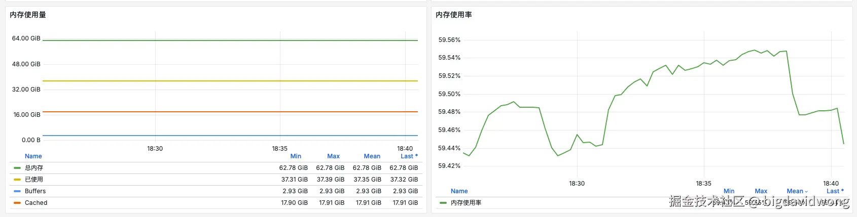Click the yellow 已使用 legend color swatch

(x=17, y=180)
